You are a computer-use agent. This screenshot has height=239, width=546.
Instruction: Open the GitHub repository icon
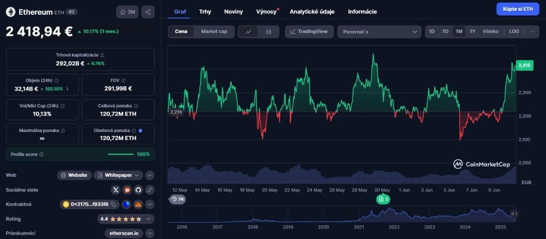pos(138,189)
